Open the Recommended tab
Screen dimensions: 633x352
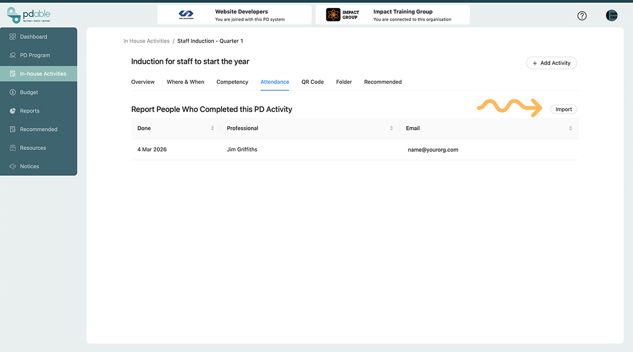tap(383, 82)
